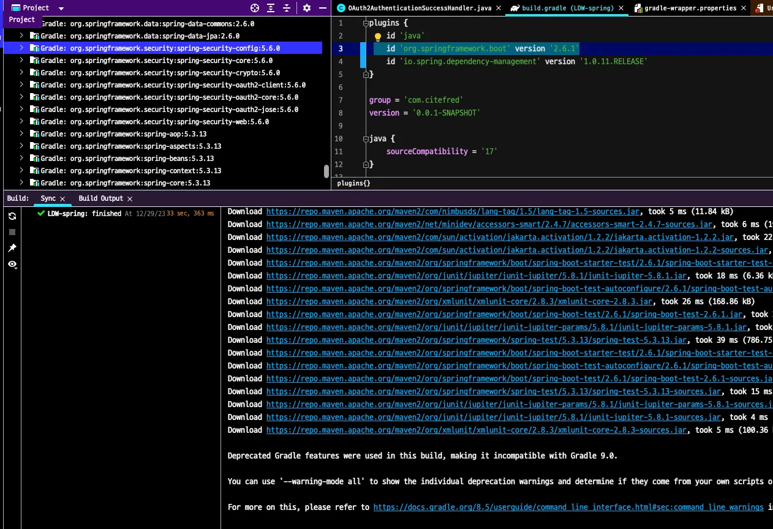
Task: Open the Project view dropdown arrow
Action: pyautogui.click(x=61, y=9)
